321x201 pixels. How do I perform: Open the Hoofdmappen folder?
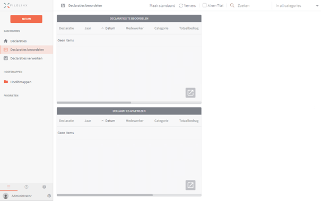pyautogui.click(x=21, y=82)
